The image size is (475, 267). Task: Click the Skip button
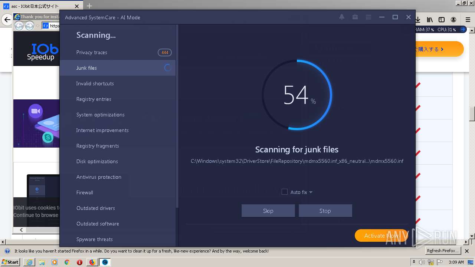point(268,211)
